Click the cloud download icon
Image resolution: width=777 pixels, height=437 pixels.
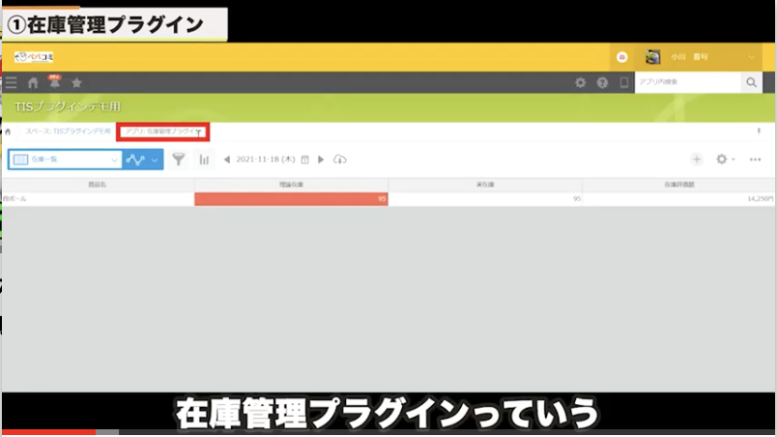(x=339, y=160)
